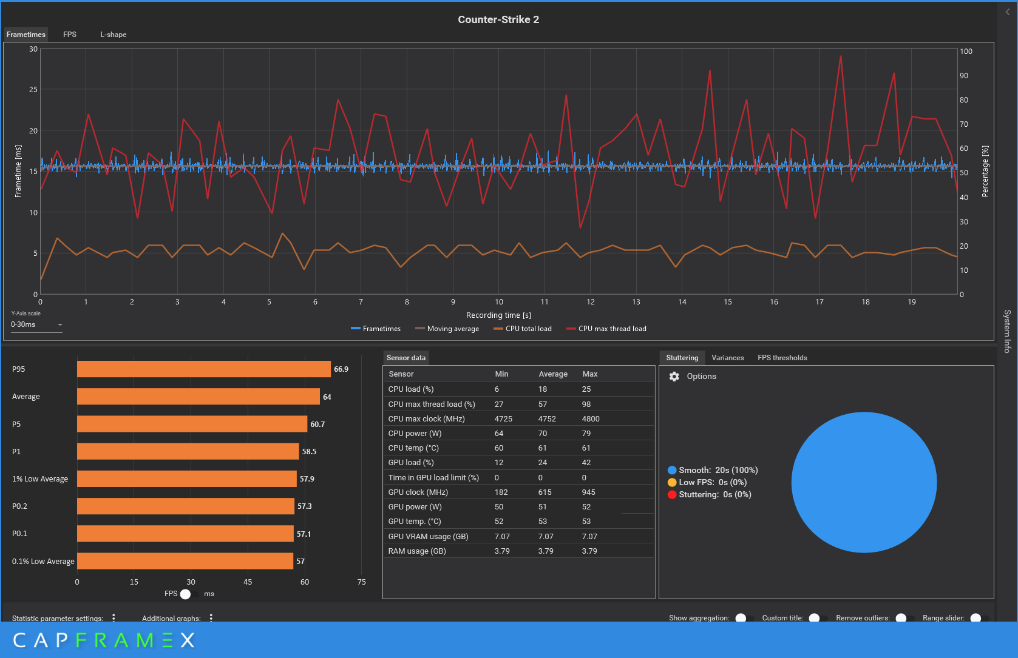
Task: Open the System Info side panel
Action: [x=1007, y=331]
